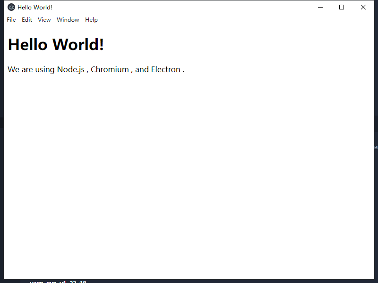Viewport: 378px width, 283px height.
Task: Open the Edit menu
Action: (27, 20)
